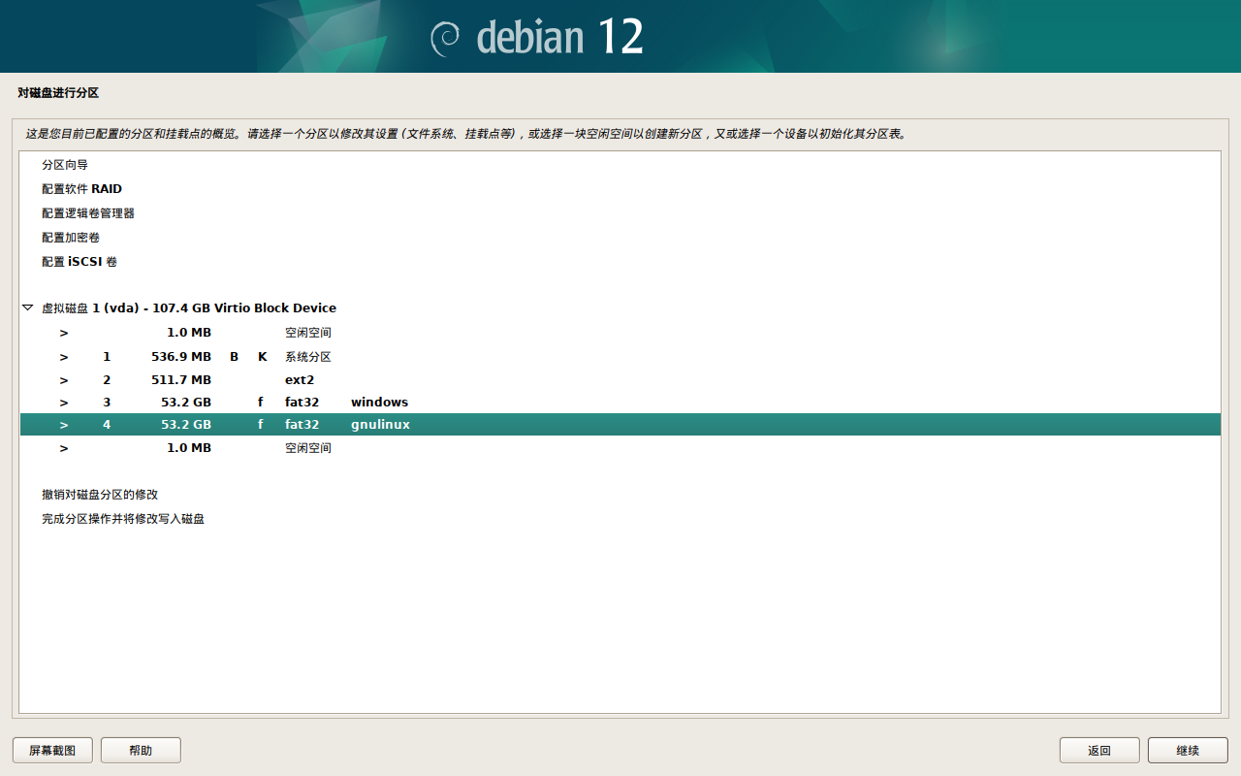
Task: Select the first 1.0 MB 空闲空间 row
Action: (620, 333)
